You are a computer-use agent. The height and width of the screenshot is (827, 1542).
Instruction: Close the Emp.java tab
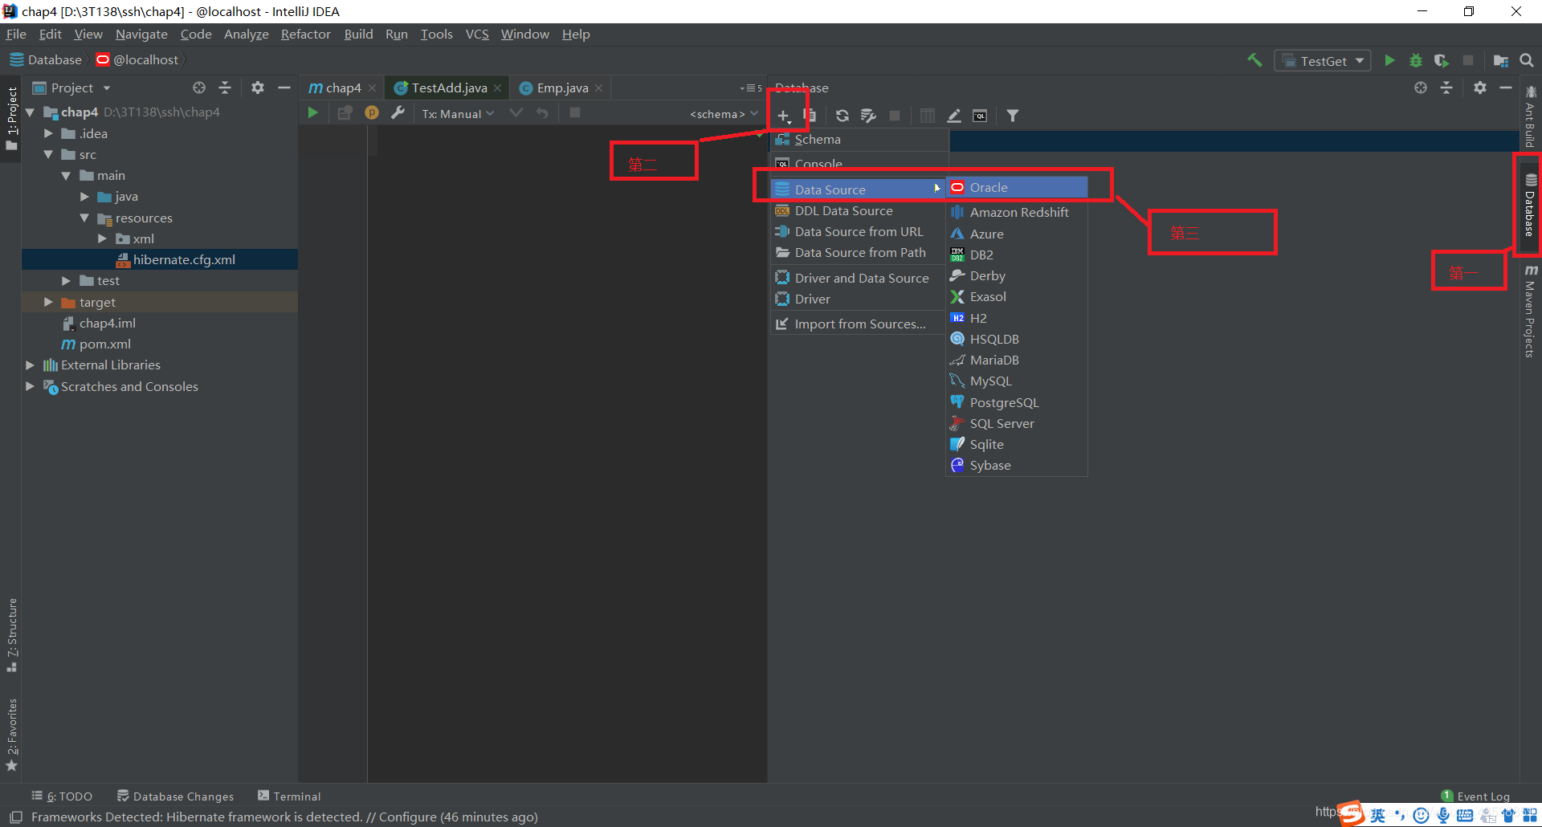[598, 88]
